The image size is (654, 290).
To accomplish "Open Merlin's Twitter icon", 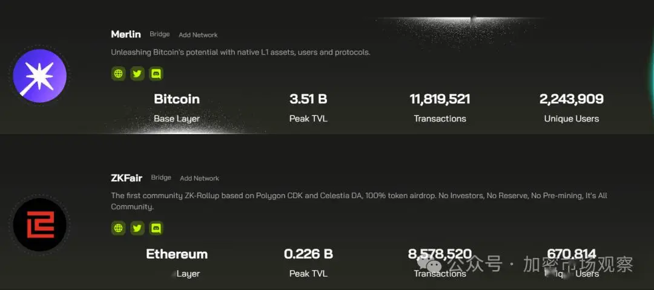I will coord(137,74).
